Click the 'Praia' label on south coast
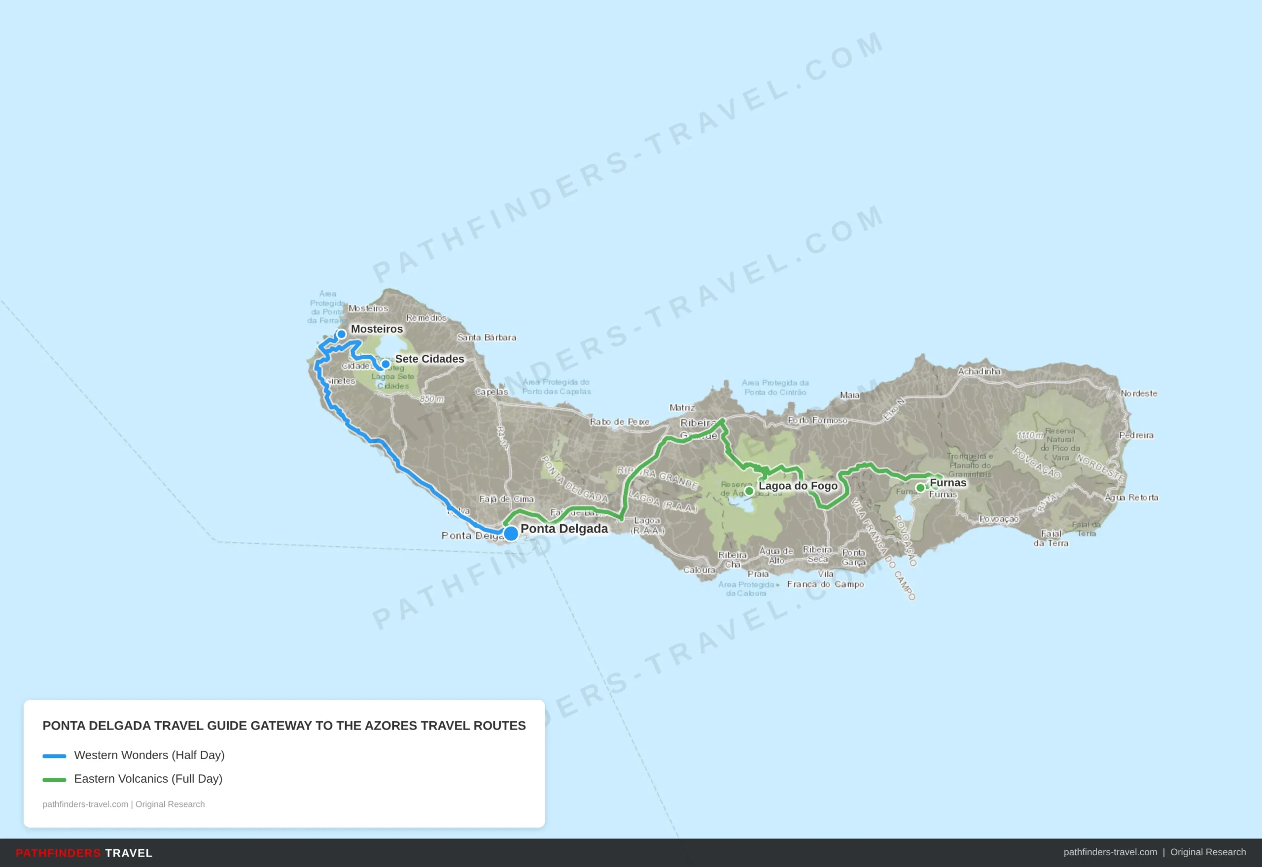The height and width of the screenshot is (867, 1262). click(x=758, y=574)
